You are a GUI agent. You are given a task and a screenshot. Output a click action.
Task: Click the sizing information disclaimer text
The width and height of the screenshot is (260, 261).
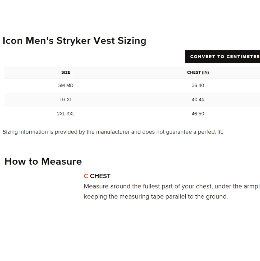point(113,132)
